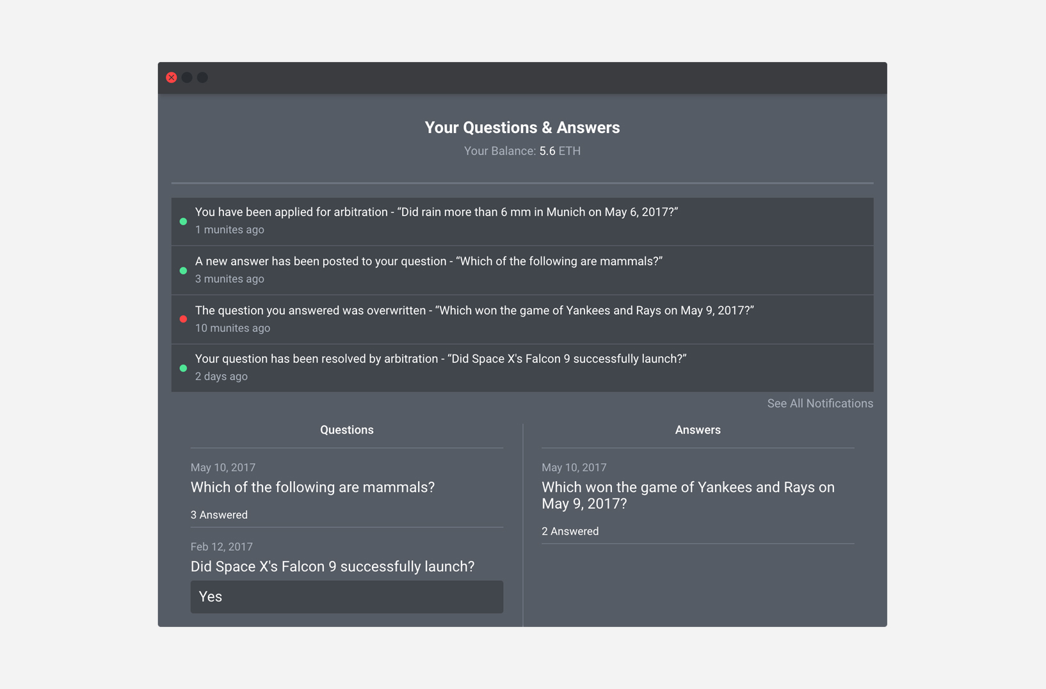Click the Yes answer box
Viewport: 1046px width, 689px height.
346,597
